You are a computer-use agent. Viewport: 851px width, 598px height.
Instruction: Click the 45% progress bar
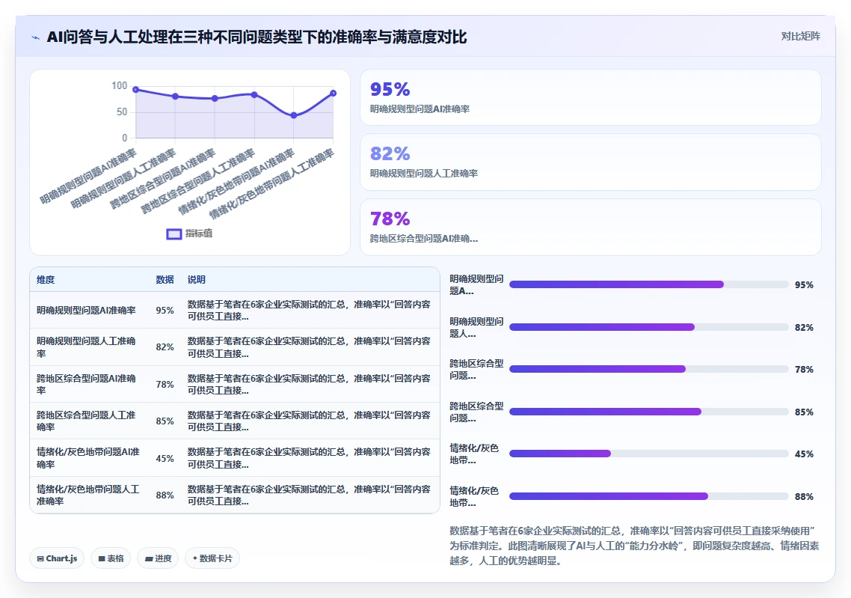648,454
